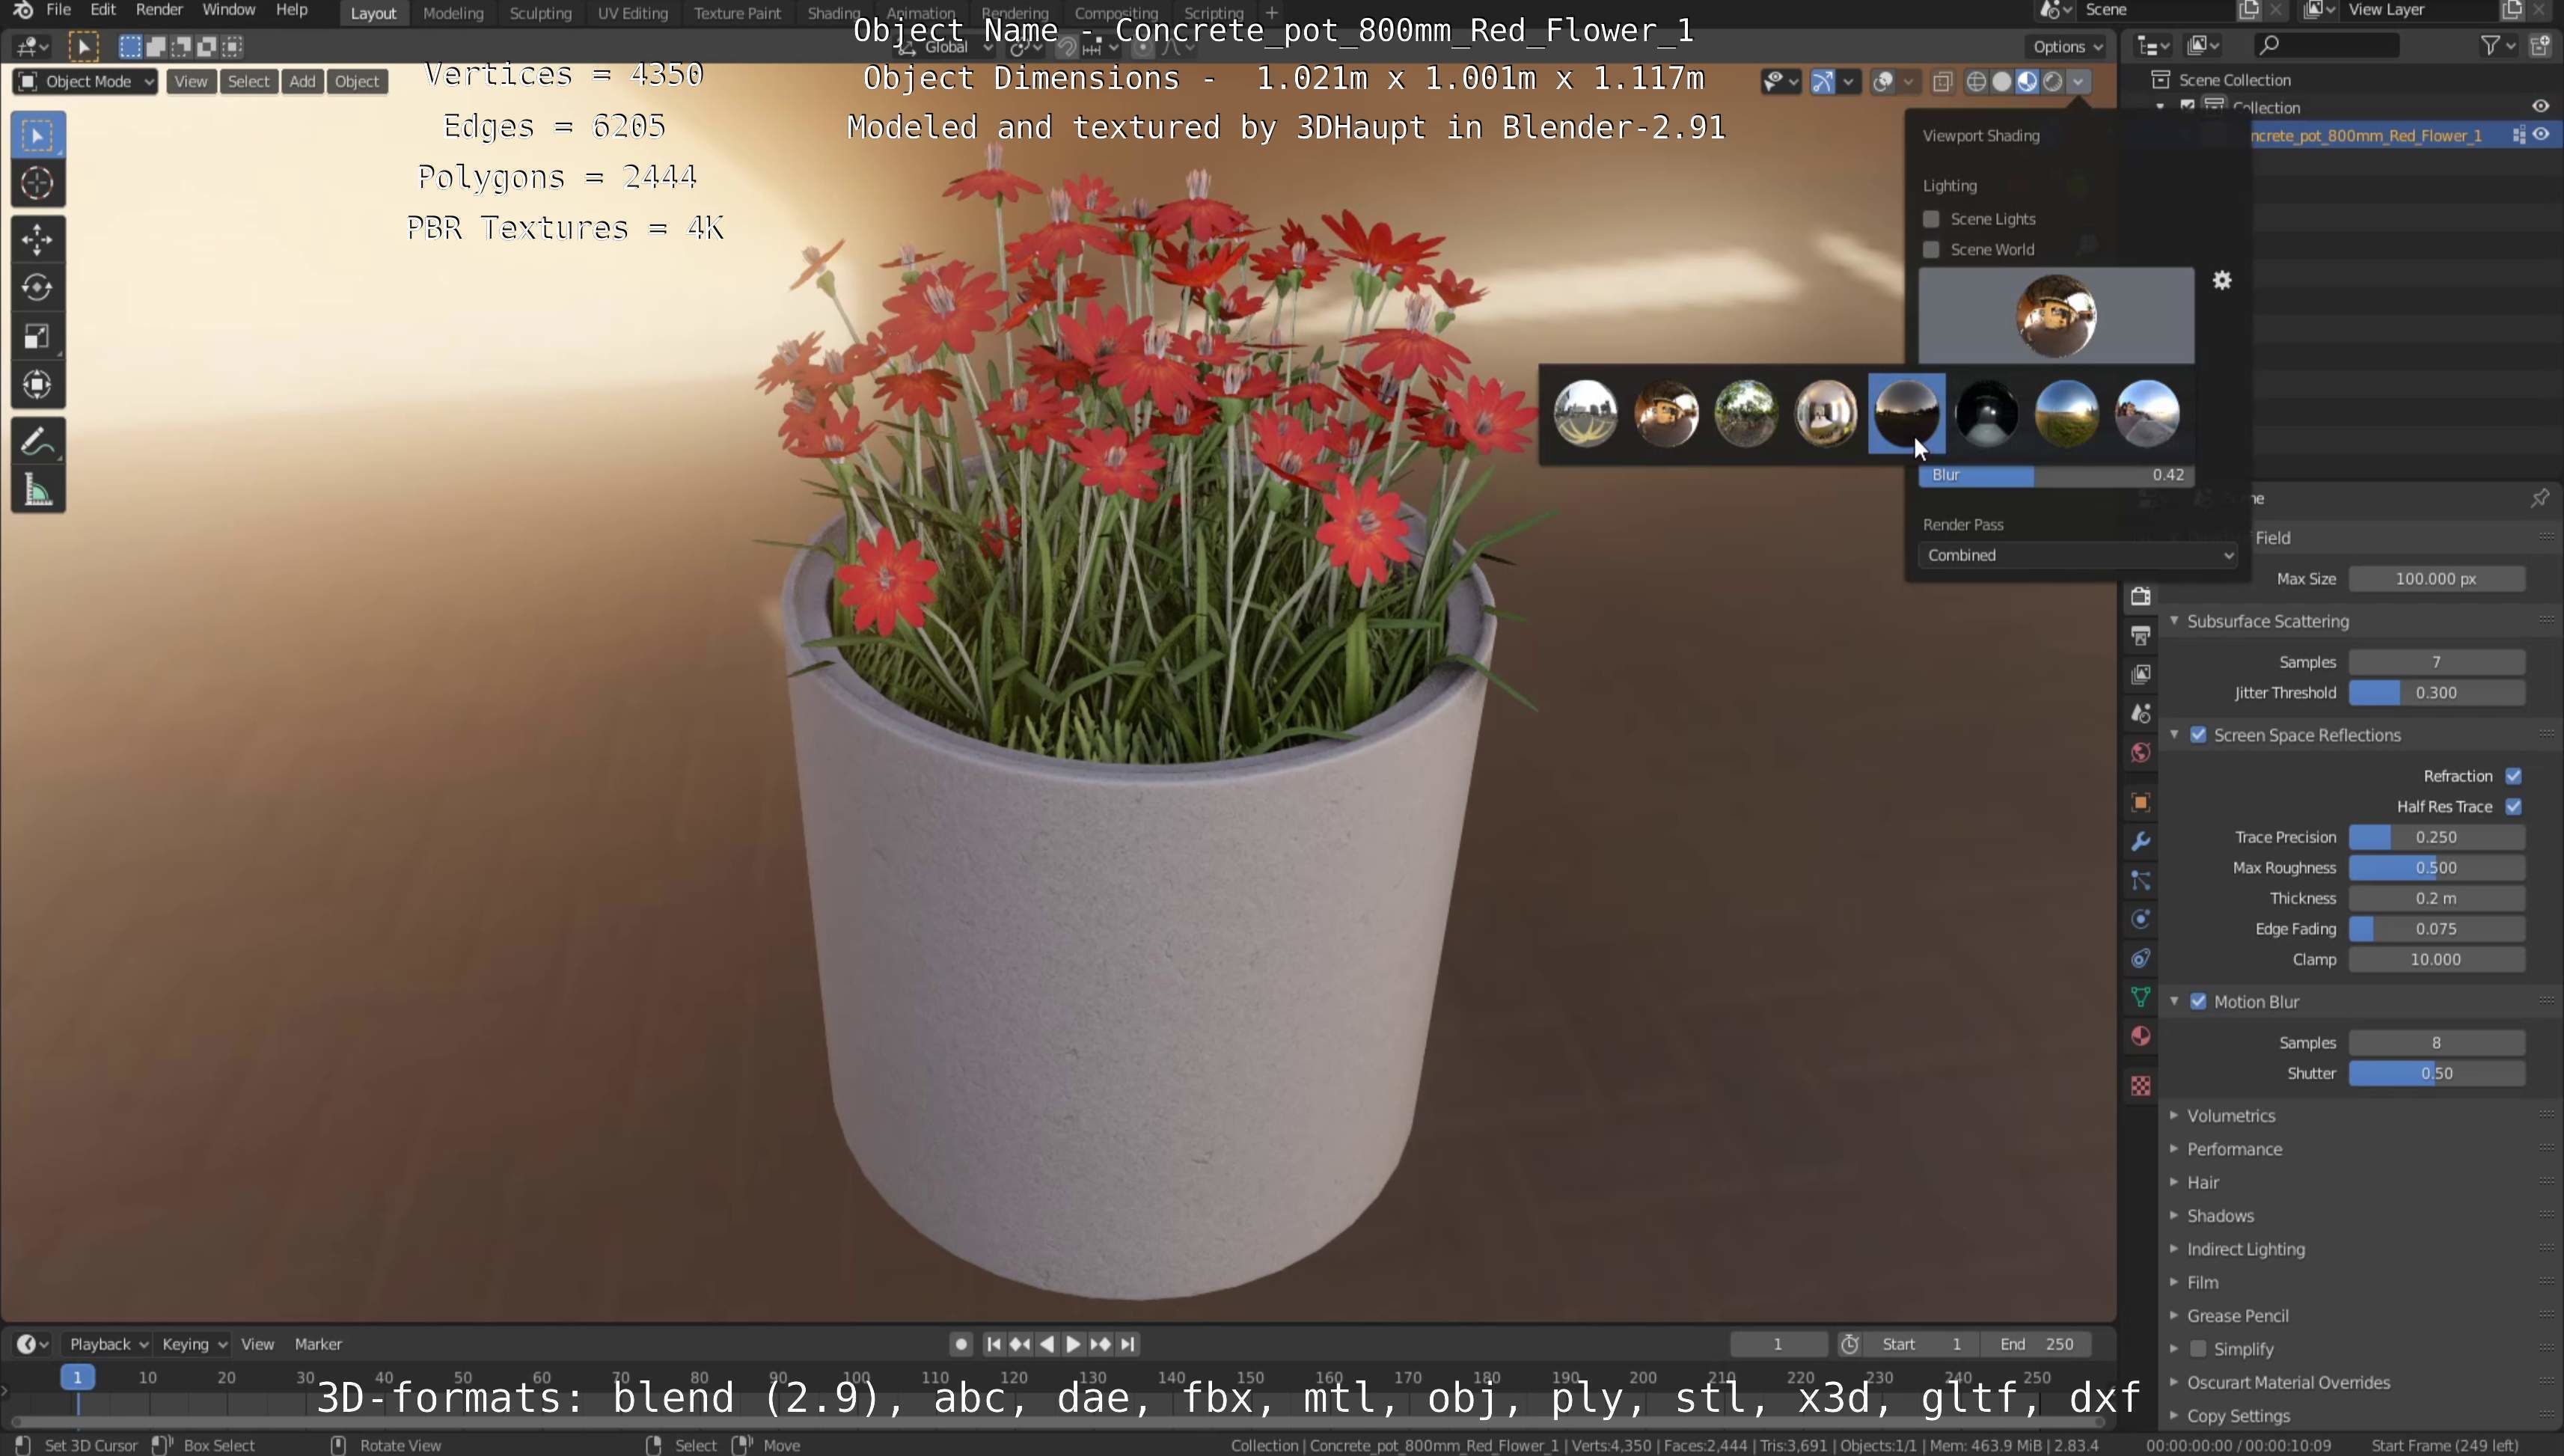
Task: Open the Physics properties tab
Action: point(2140,919)
